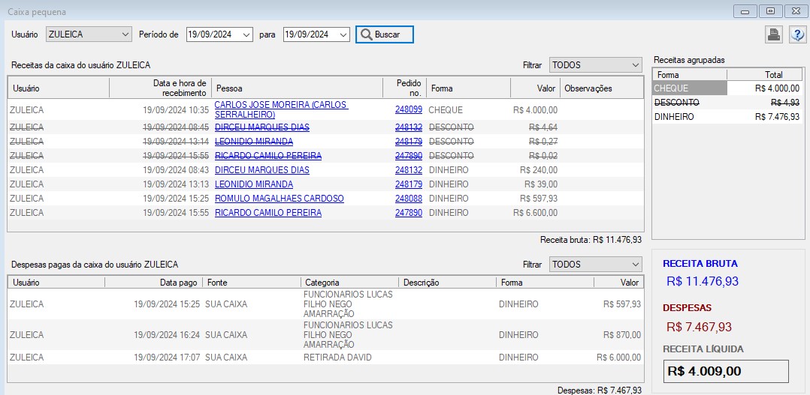The image size is (810, 395).
Task: Click ROMULO MAGALHAES CARDOSO link
Action: pyautogui.click(x=279, y=199)
